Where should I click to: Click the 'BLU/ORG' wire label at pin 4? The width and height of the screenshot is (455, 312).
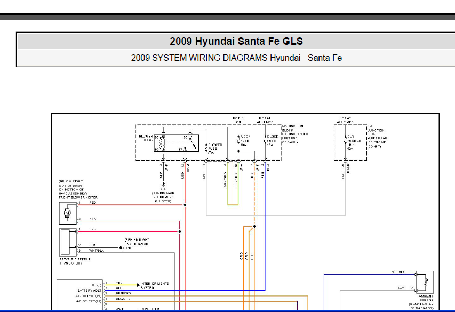click(123, 299)
